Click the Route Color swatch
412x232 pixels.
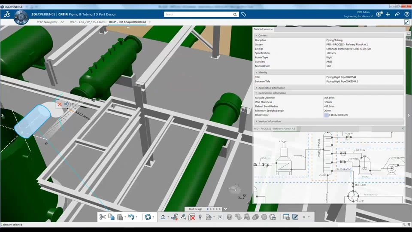326,115
